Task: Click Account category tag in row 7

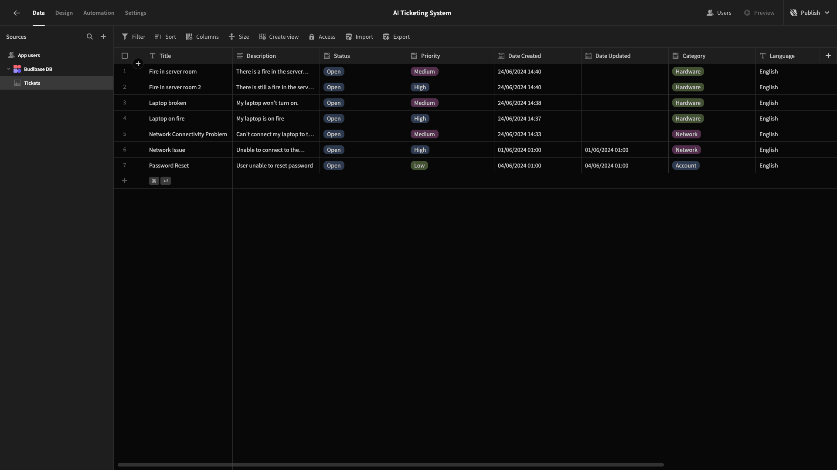Action: 686,166
